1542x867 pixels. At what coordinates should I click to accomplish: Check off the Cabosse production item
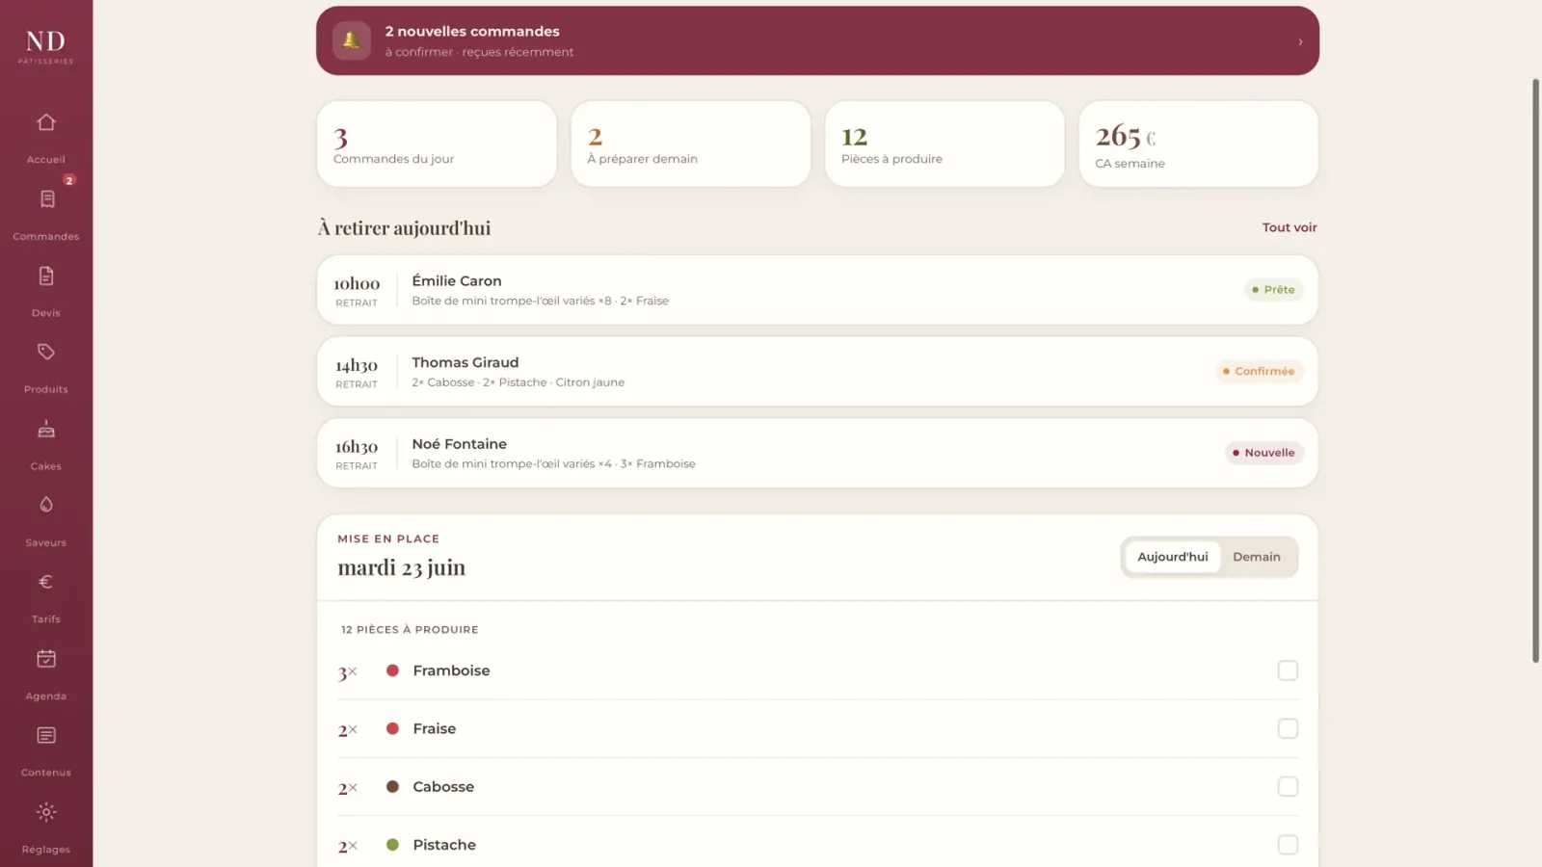click(1288, 786)
